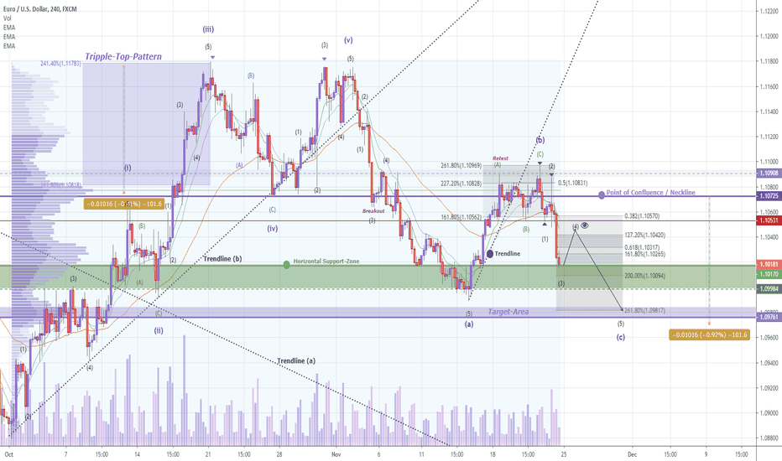
Task: Click the purple arrow marker above wave (iii)
Action: point(213,58)
